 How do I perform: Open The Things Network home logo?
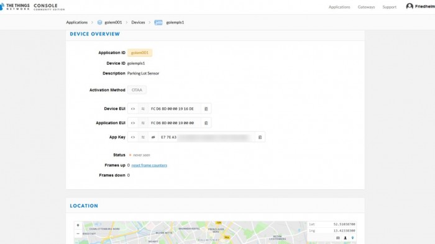click(14, 7)
